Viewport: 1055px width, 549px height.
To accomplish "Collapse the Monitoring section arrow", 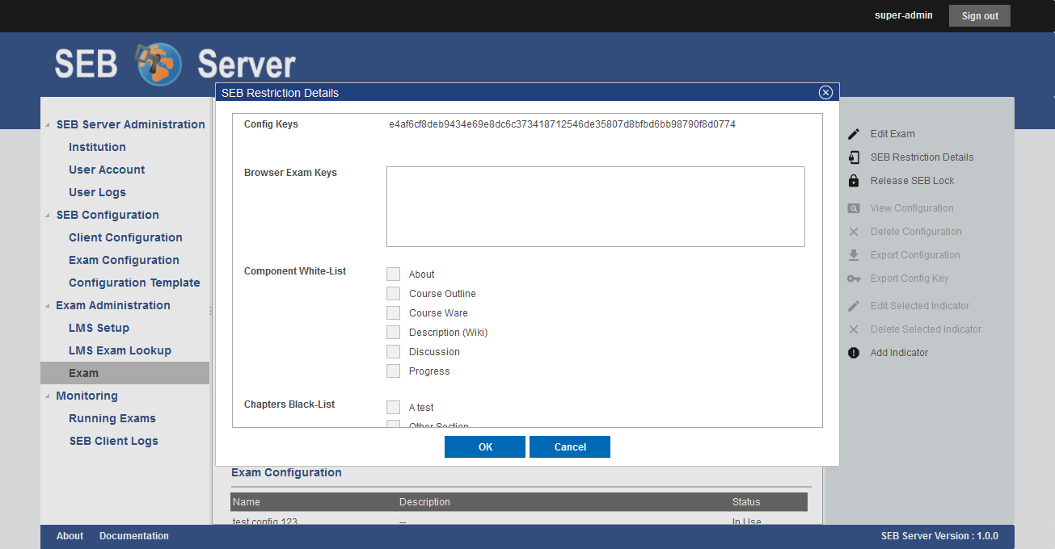I will tap(48, 396).
